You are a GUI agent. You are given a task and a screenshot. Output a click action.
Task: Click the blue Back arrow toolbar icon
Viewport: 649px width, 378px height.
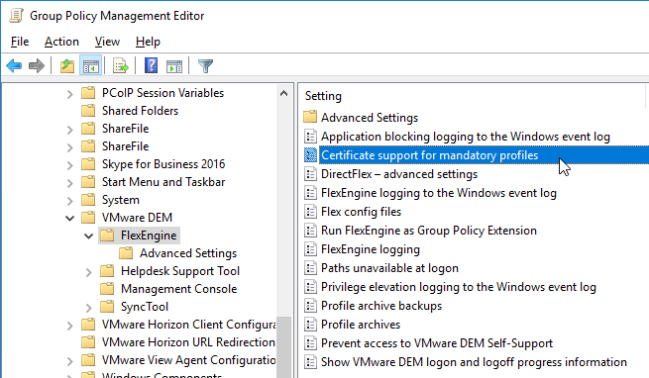(x=14, y=65)
